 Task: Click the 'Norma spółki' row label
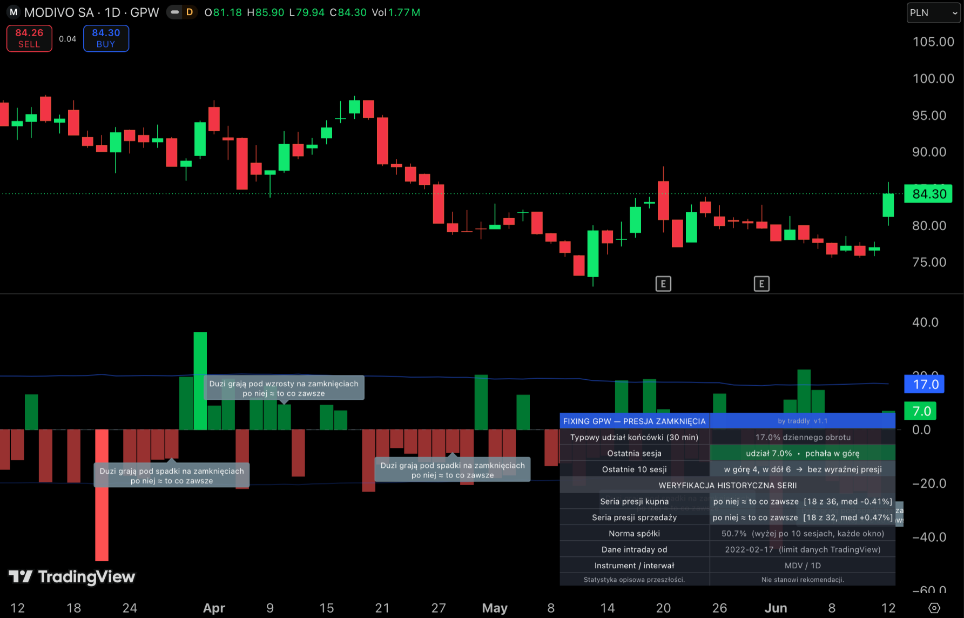tap(635, 533)
